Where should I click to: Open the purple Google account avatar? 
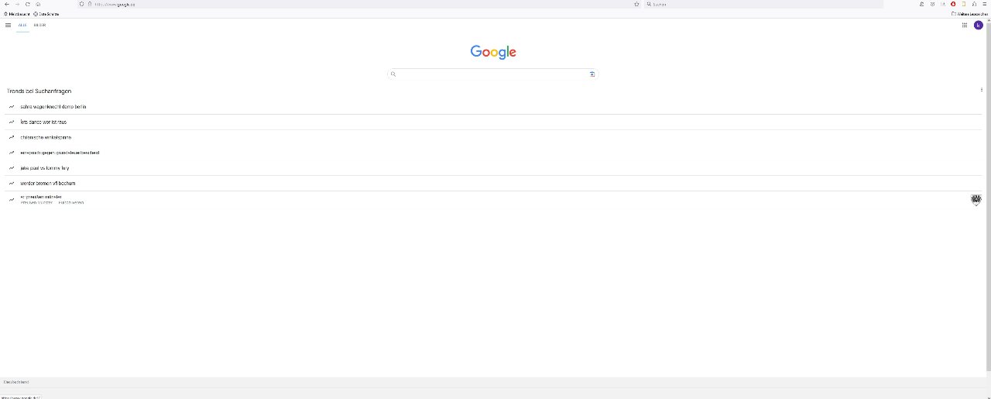(x=979, y=25)
